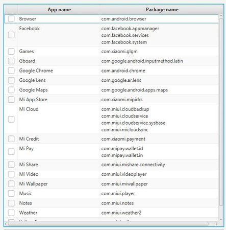
Task: Check the Gboard checkbox
Action: (11, 61)
